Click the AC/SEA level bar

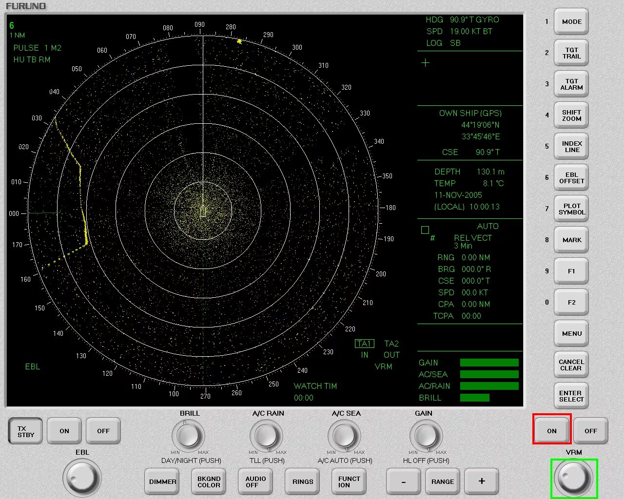point(489,374)
